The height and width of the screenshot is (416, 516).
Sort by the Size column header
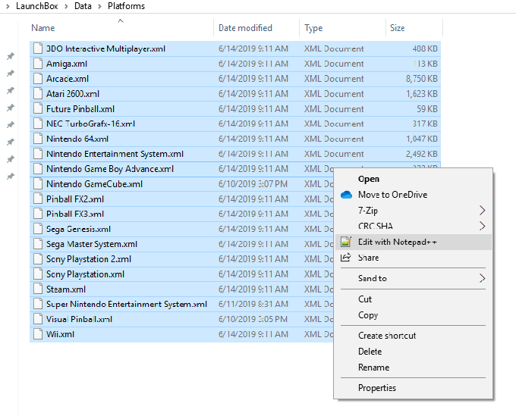(x=397, y=28)
